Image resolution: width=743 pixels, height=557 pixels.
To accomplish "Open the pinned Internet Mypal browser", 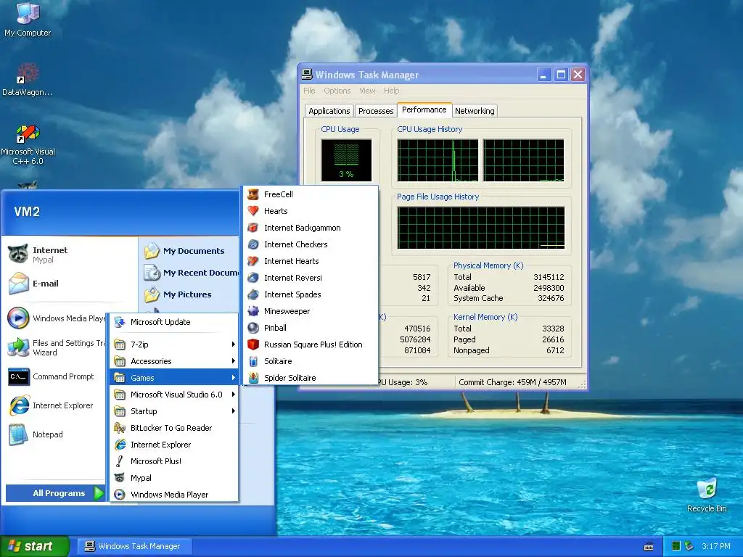I will 70,255.
